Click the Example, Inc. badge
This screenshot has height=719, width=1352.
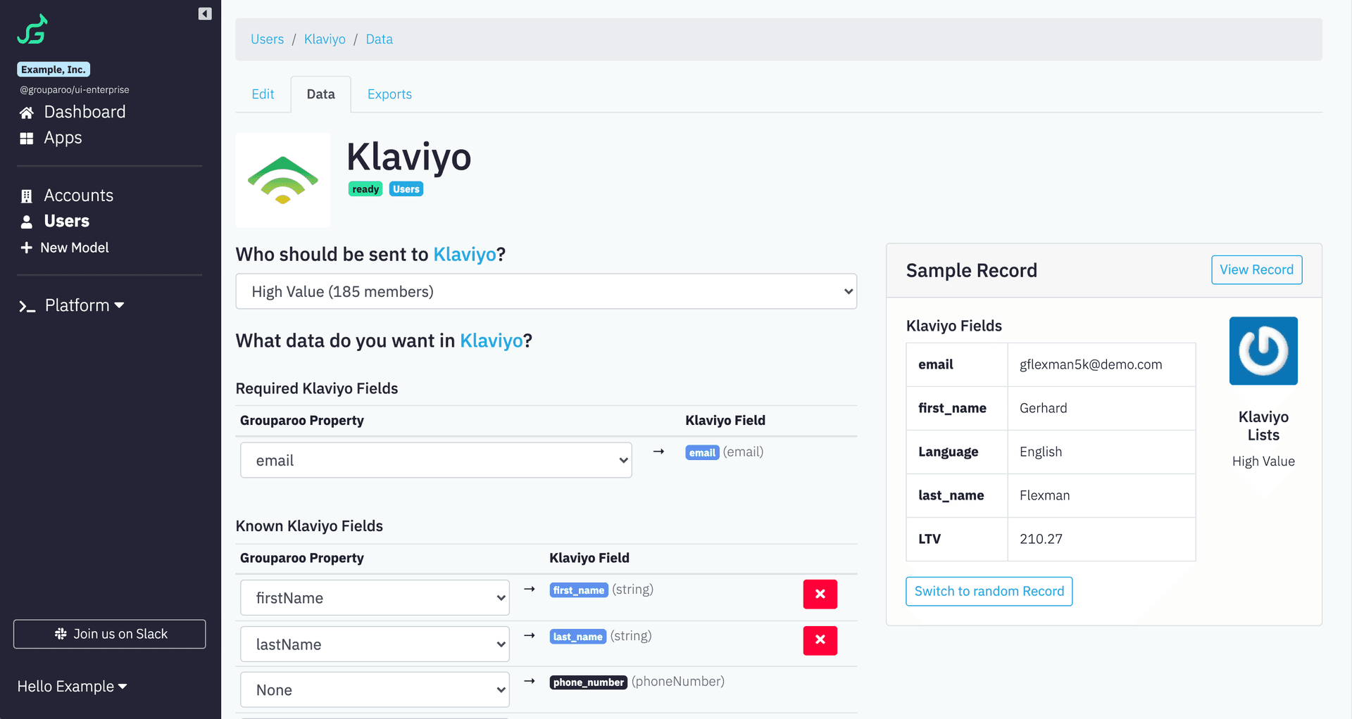pos(54,70)
